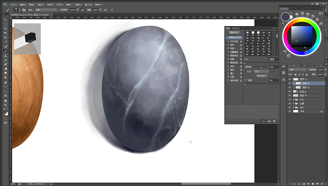Viewport: 328px width, 186px height.
Task: Select the Rectangular Marquee tool
Action: 6,24
